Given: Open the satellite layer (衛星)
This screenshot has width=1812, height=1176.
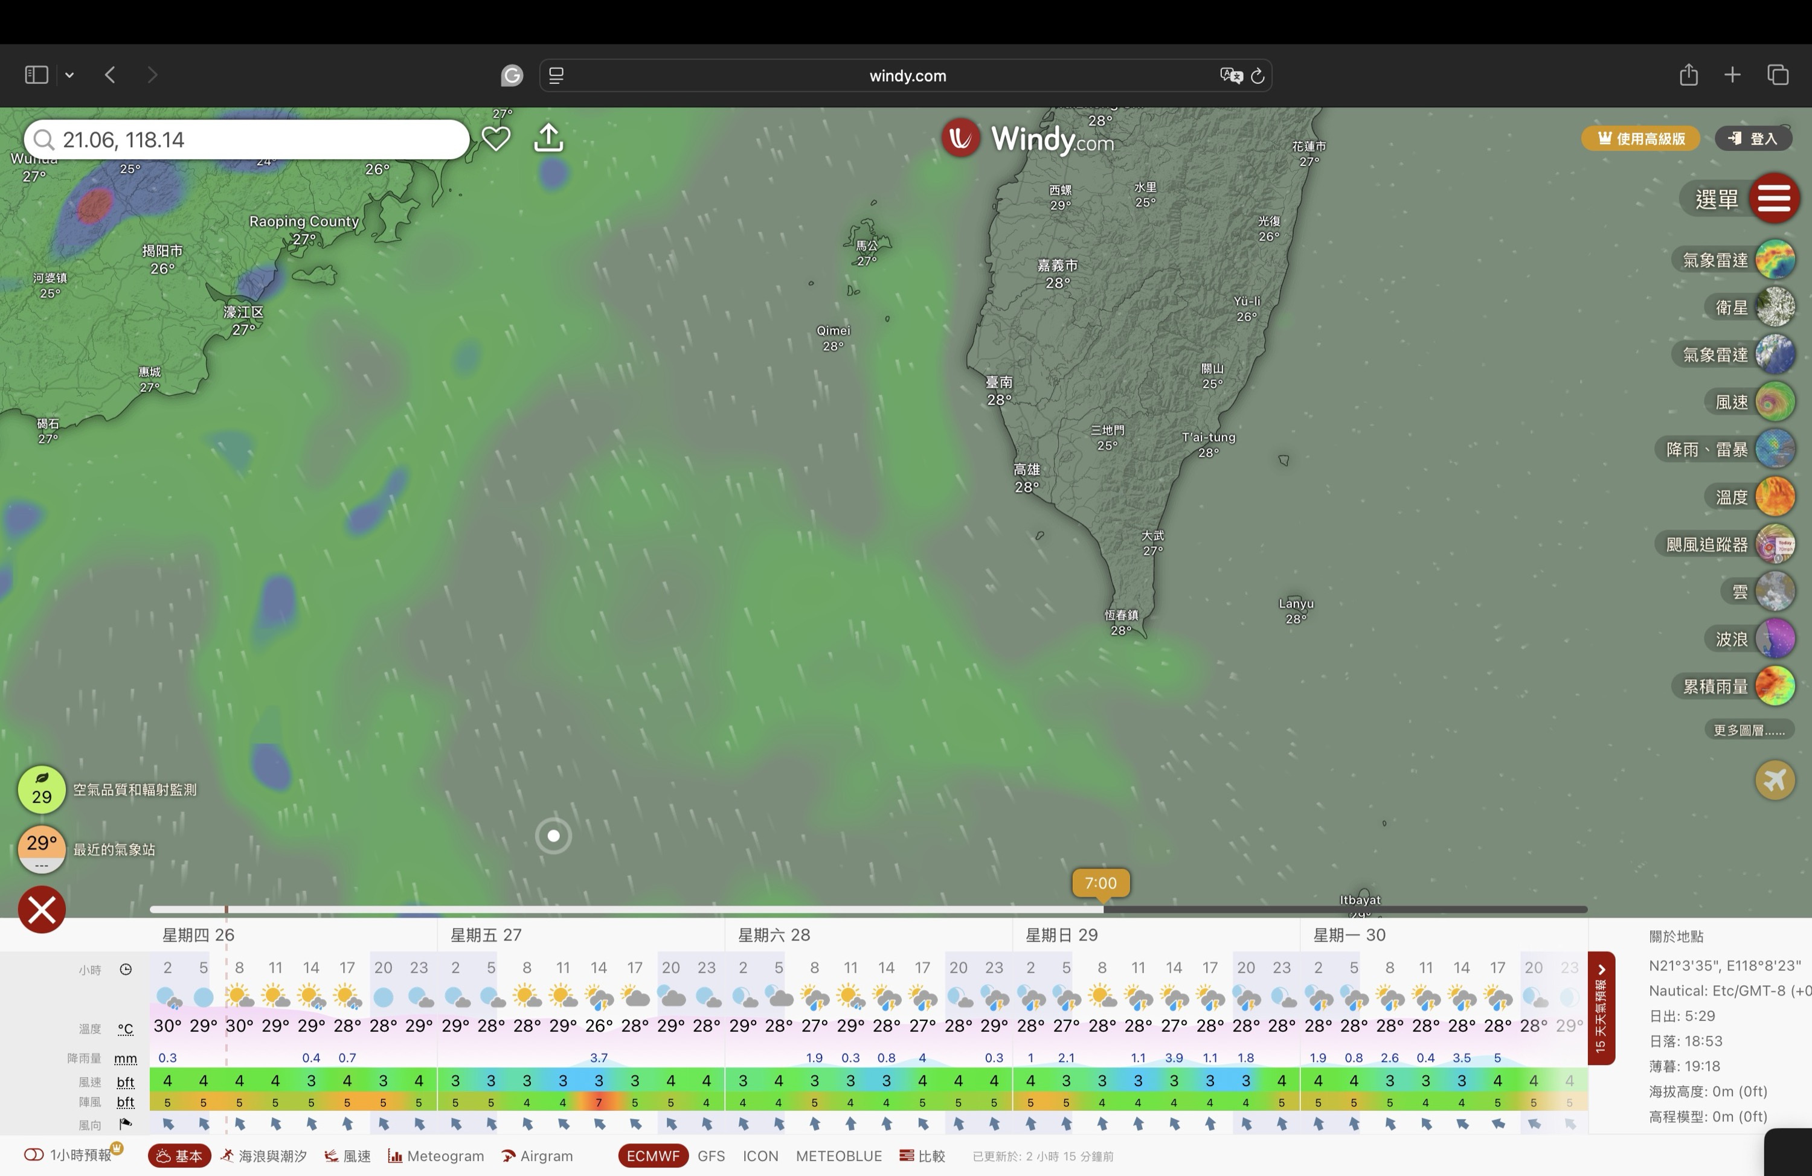Looking at the screenshot, I should pyautogui.click(x=1775, y=307).
